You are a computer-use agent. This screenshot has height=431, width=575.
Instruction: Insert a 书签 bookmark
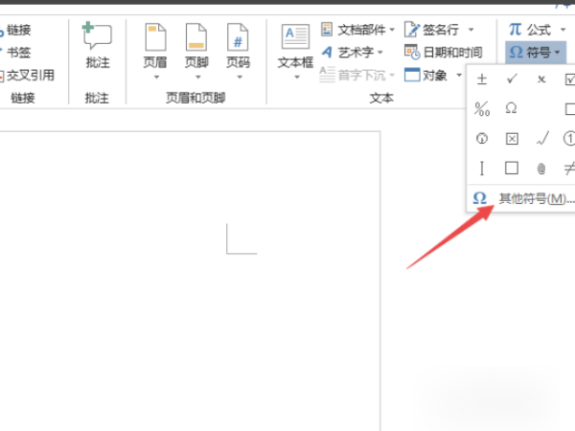pyautogui.click(x=14, y=53)
